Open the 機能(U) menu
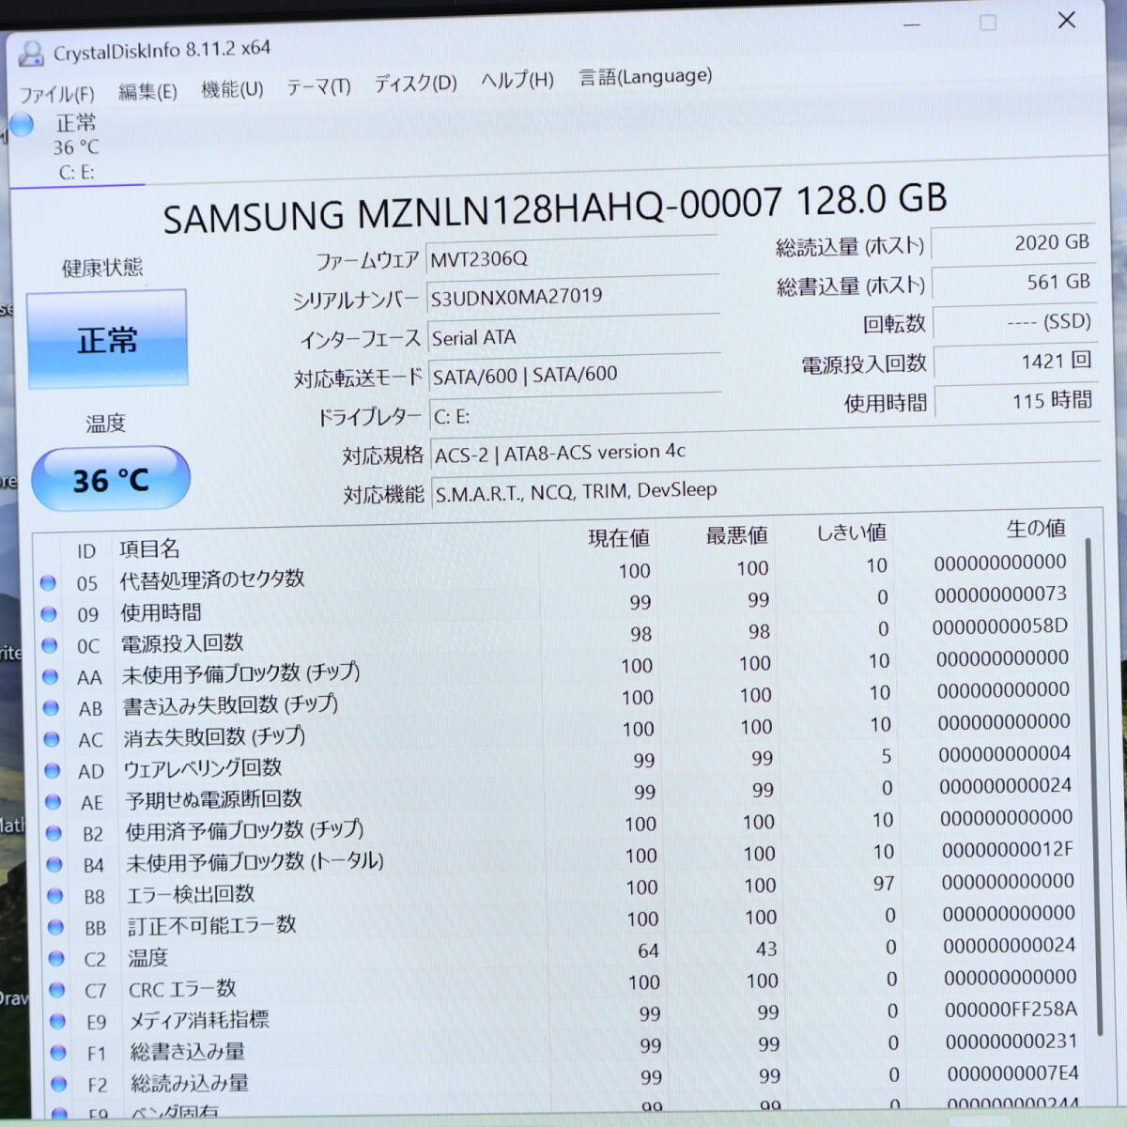Screen dimensions: 1127x1127 pyautogui.click(x=232, y=89)
